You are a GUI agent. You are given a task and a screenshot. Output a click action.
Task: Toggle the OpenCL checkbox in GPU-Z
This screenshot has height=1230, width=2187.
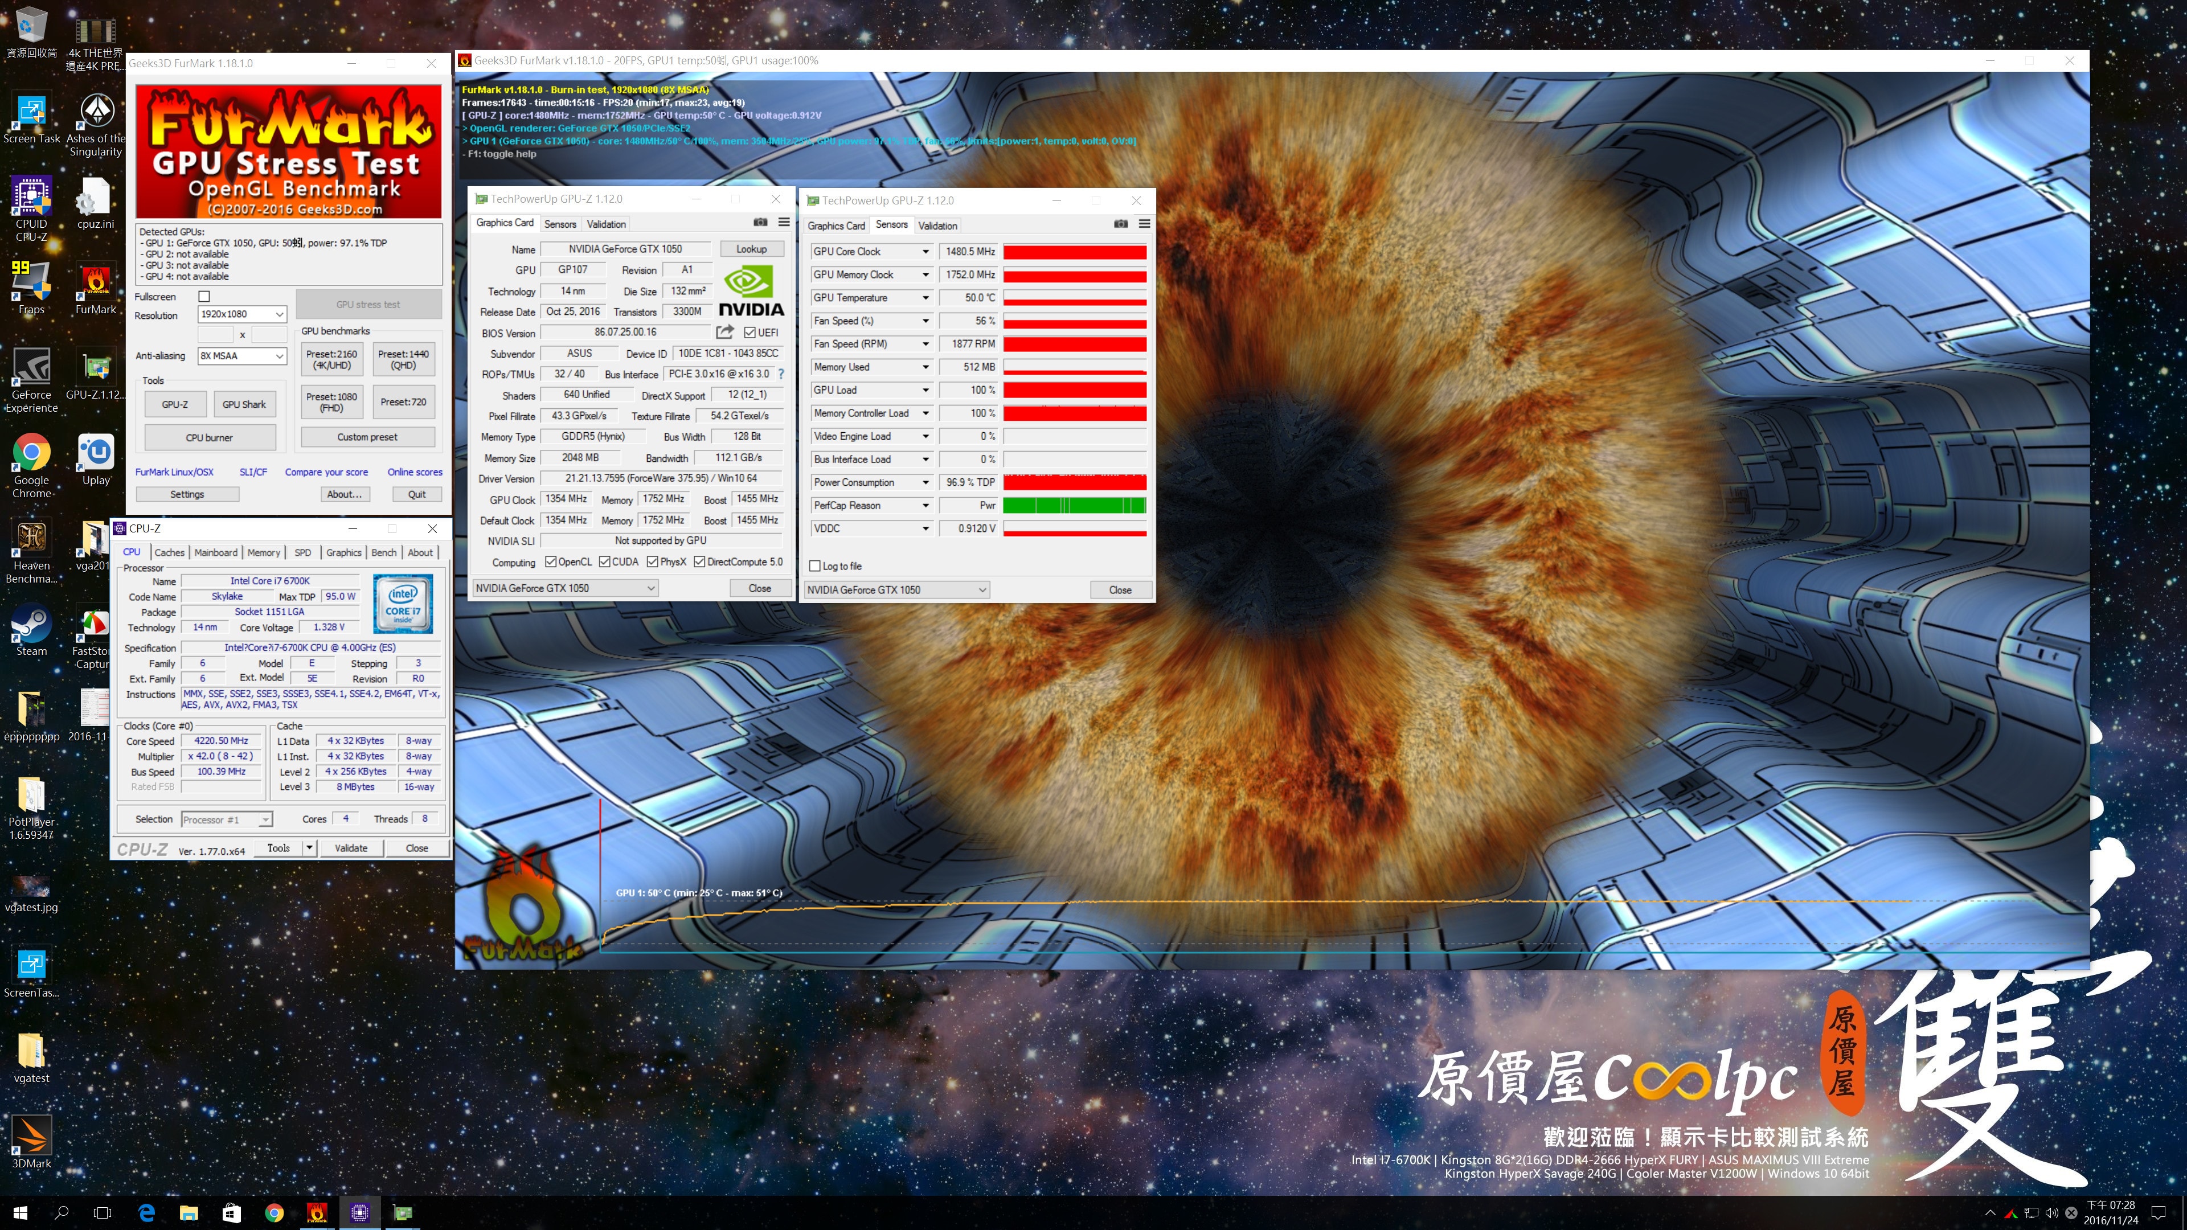click(551, 562)
